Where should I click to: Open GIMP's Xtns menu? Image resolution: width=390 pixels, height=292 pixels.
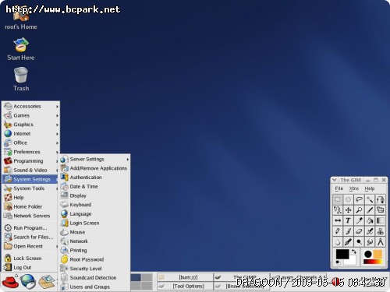(x=354, y=188)
